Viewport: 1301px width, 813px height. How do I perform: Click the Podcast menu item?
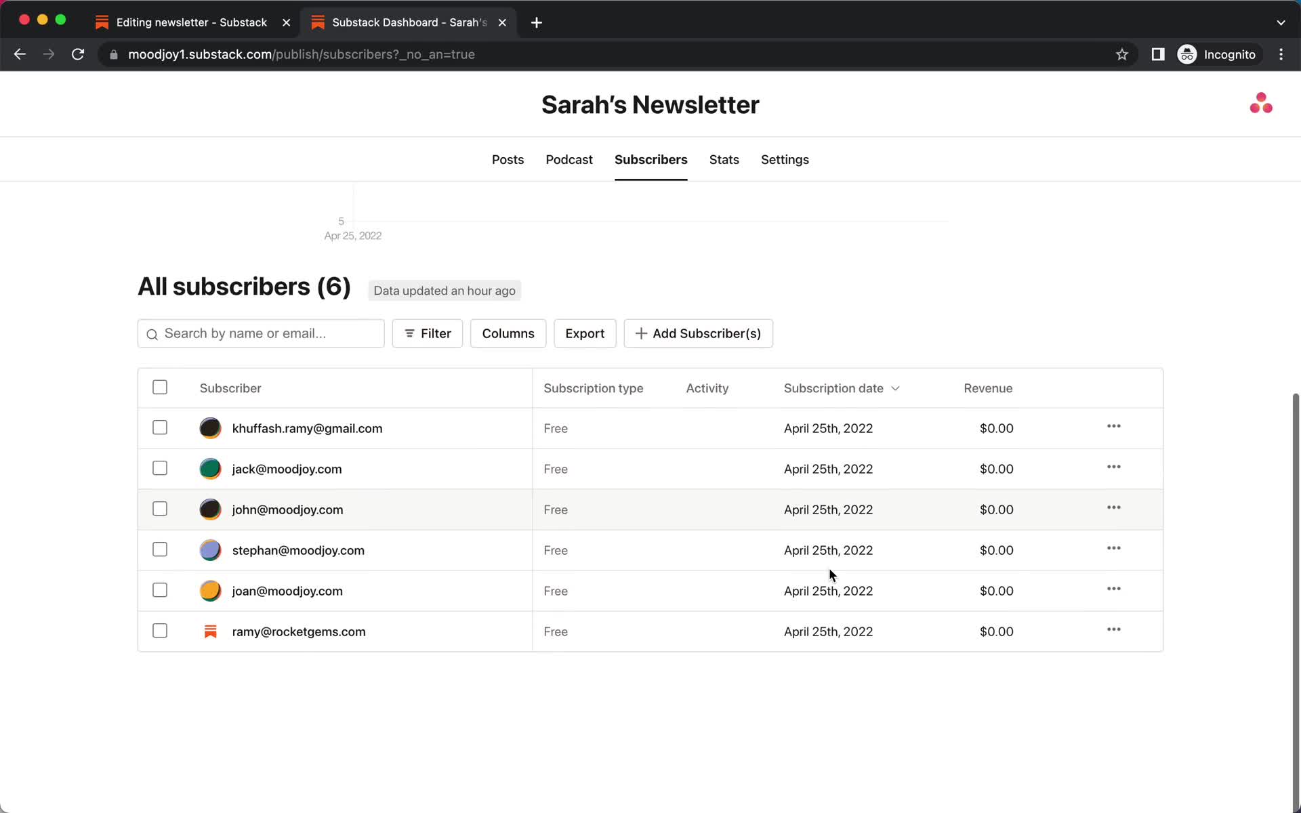click(x=569, y=159)
